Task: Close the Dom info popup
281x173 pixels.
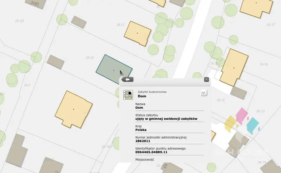Action: pos(206,80)
